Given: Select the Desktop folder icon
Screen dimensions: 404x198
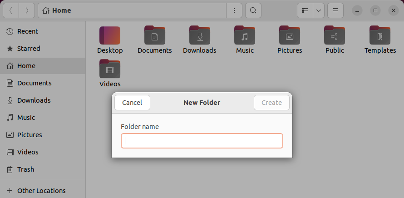Looking at the screenshot, I should click(110, 35).
